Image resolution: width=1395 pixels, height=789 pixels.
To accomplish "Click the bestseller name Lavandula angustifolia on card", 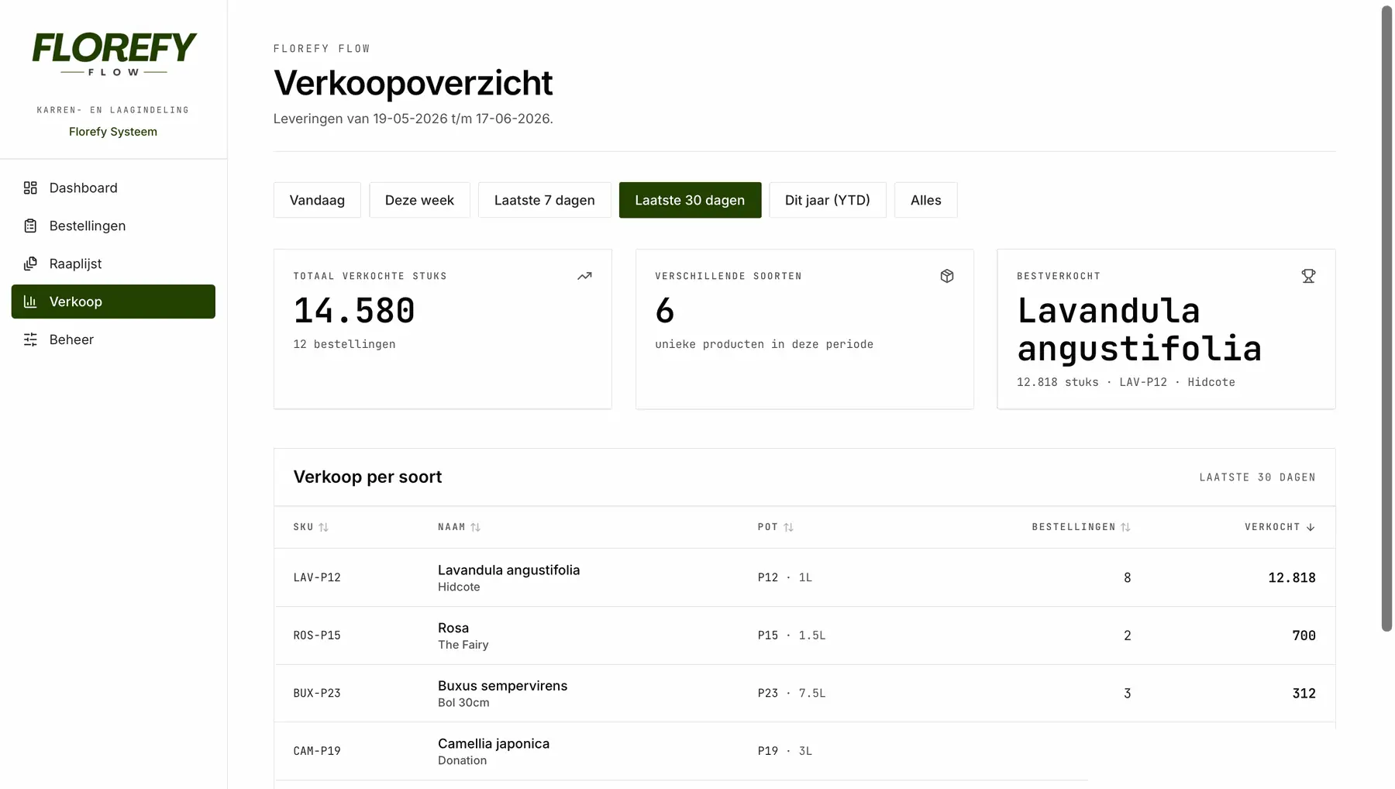I will 1139,330.
